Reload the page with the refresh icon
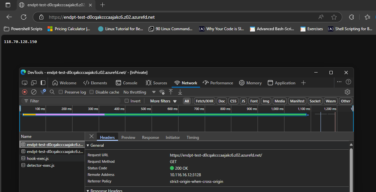The height and width of the screenshot is (192, 376). tap(24, 17)
